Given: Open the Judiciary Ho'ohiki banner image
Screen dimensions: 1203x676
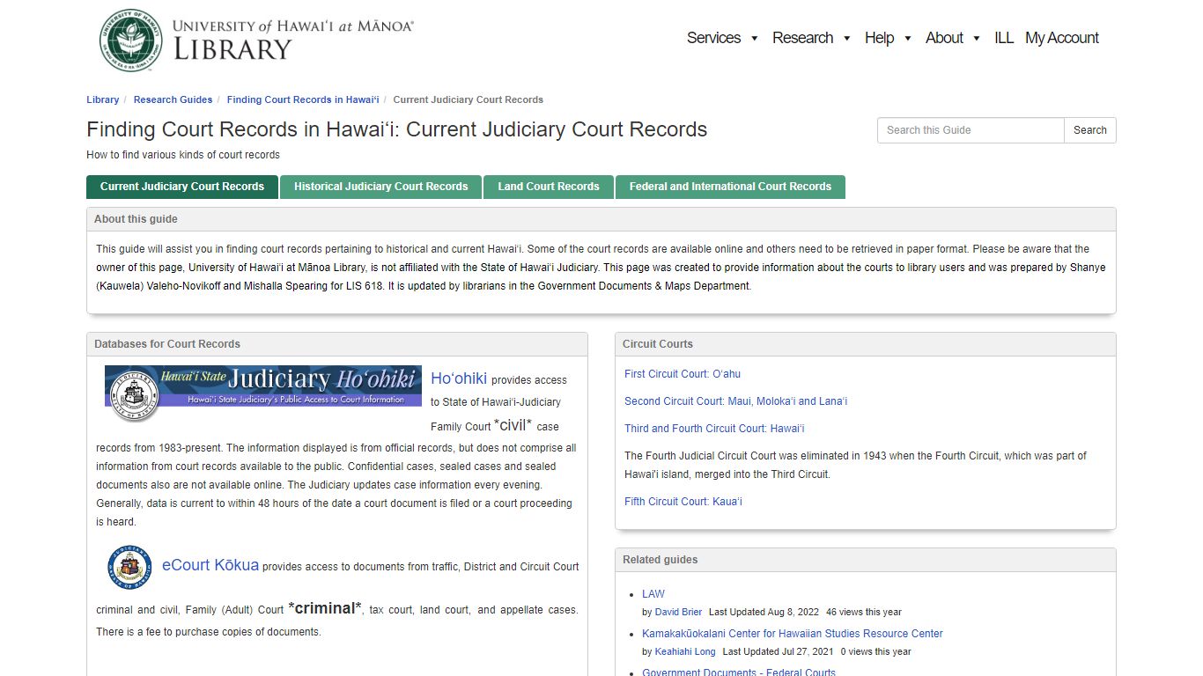Looking at the screenshot, I should 263,393.
